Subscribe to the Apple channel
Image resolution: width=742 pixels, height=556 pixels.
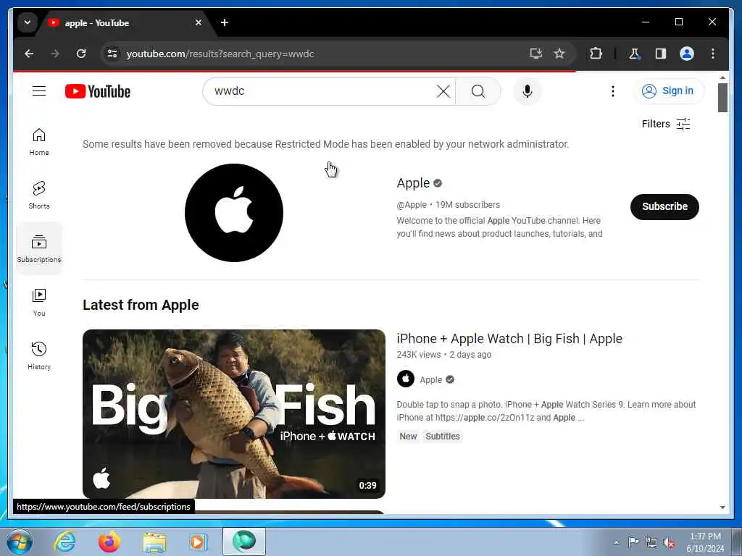[664, 206]
